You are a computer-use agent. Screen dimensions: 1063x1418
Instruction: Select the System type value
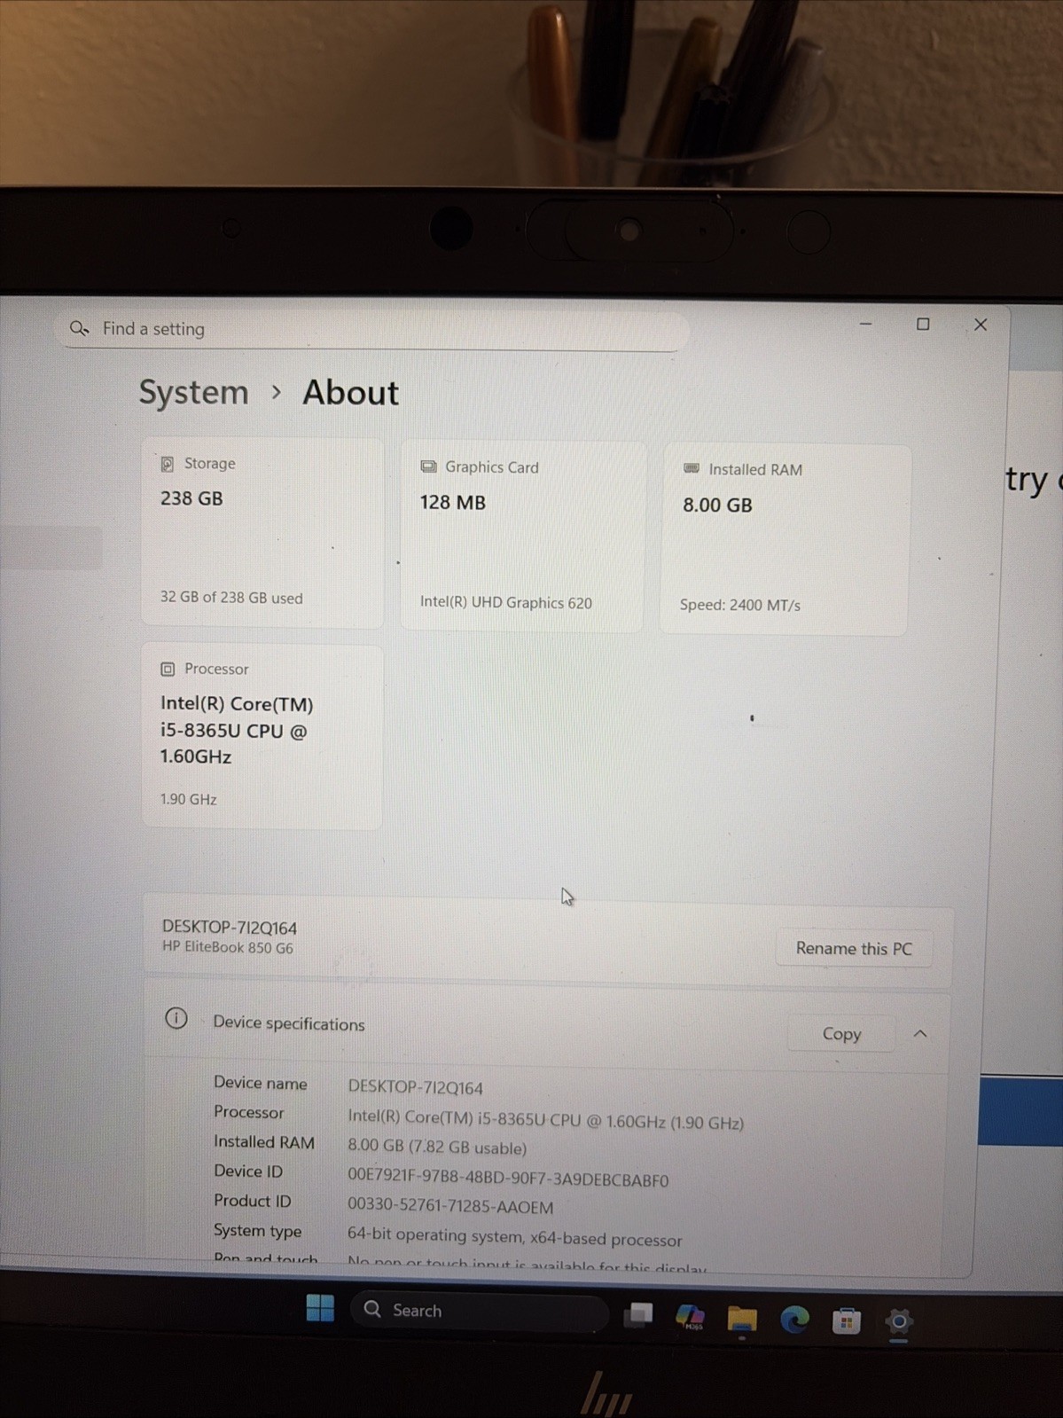515,1239
